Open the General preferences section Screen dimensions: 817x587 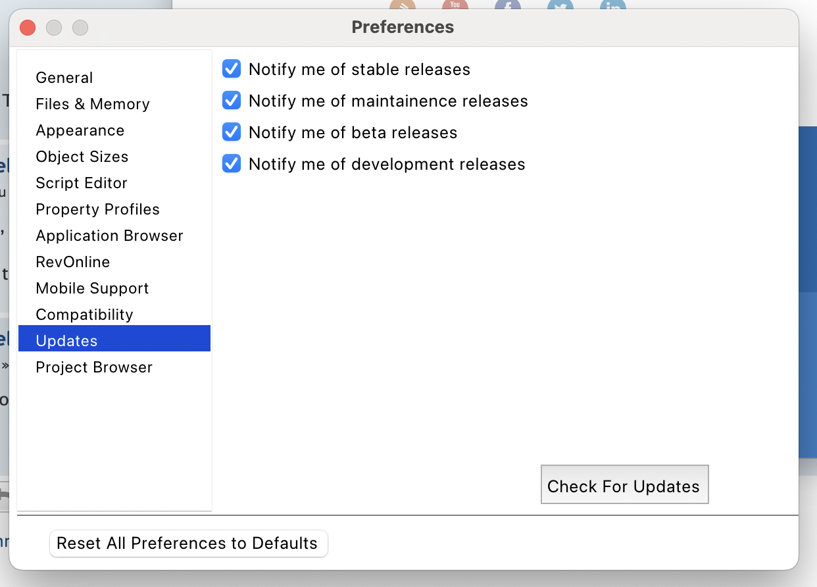tap(64, 78)
